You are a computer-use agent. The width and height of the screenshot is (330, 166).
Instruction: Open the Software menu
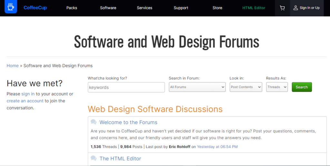108,8
